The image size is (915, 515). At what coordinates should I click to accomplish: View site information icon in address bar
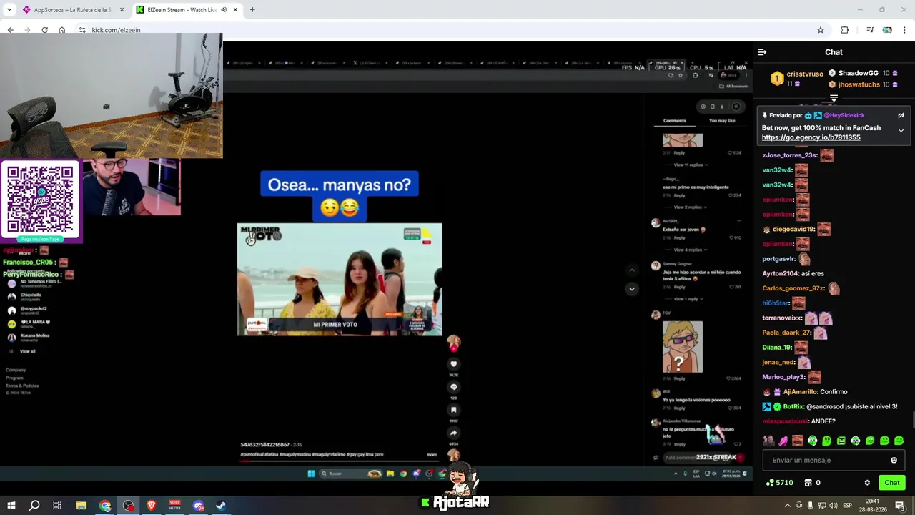pos(82,30)
